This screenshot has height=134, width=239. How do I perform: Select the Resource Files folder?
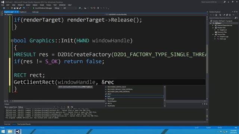(222, 32)
